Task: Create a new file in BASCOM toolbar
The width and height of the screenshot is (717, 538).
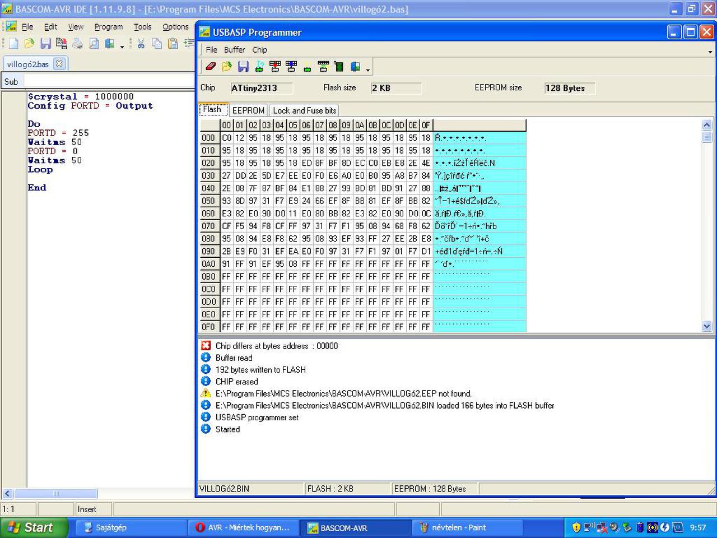Action: pyautogui.click(x=13, y=44)
